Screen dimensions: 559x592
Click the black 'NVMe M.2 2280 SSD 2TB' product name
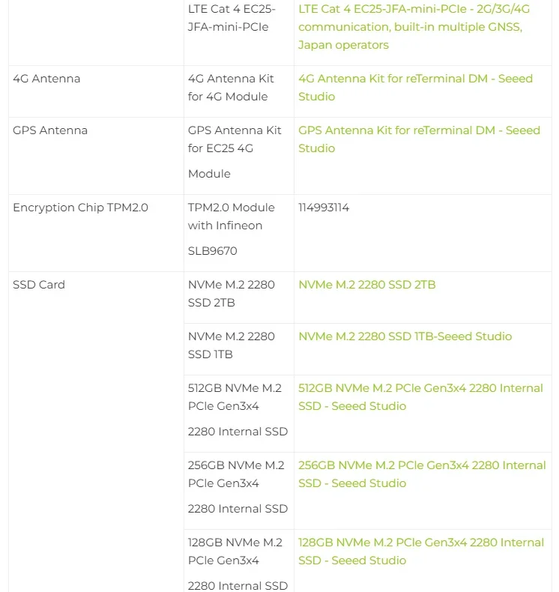click(231, 294)
